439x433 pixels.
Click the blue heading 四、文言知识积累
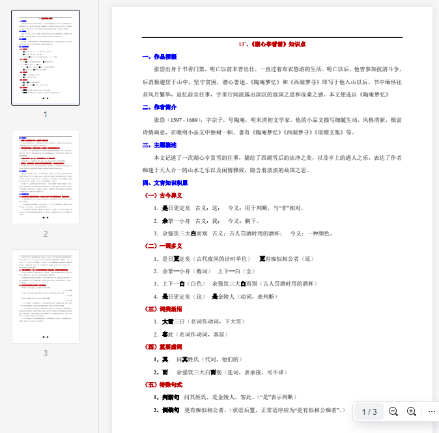coord(165,183)
